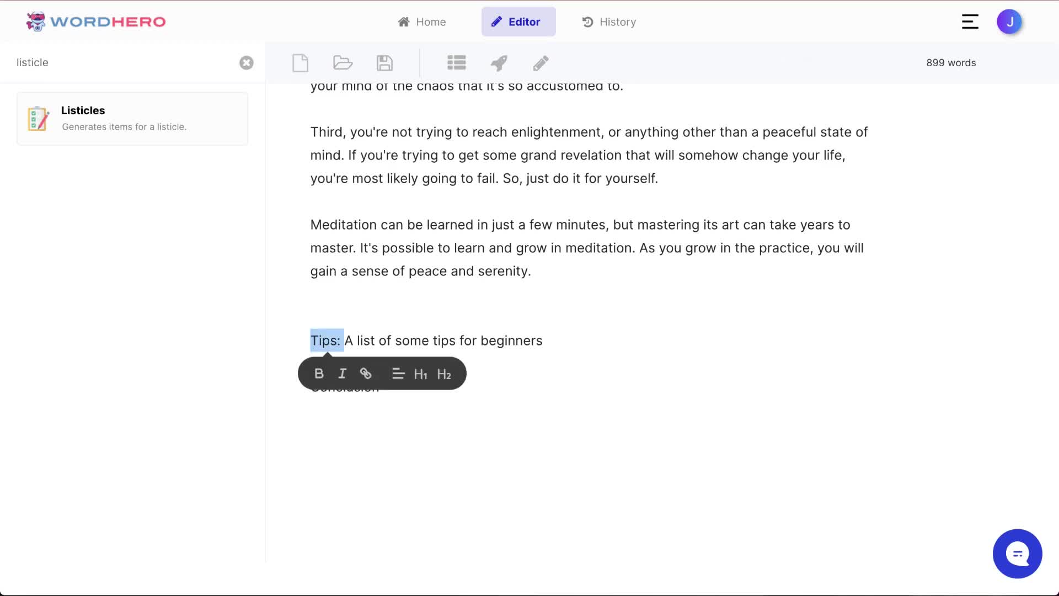Image resolution: width=1059 pixels, height=596 pixels.
Task: Go to the Home tab
Action: pyautogui.click(x=422, y=22)
